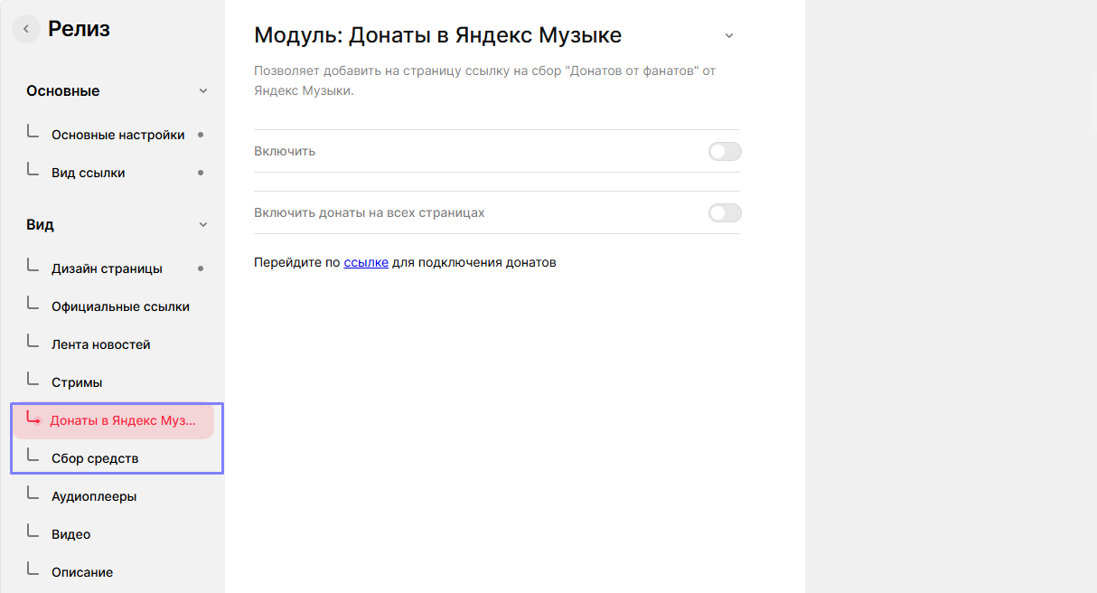Select Донаты в Яндекс Музыке item
The width and height of the screenshot is (1097, 593).
tap(122, 421)
